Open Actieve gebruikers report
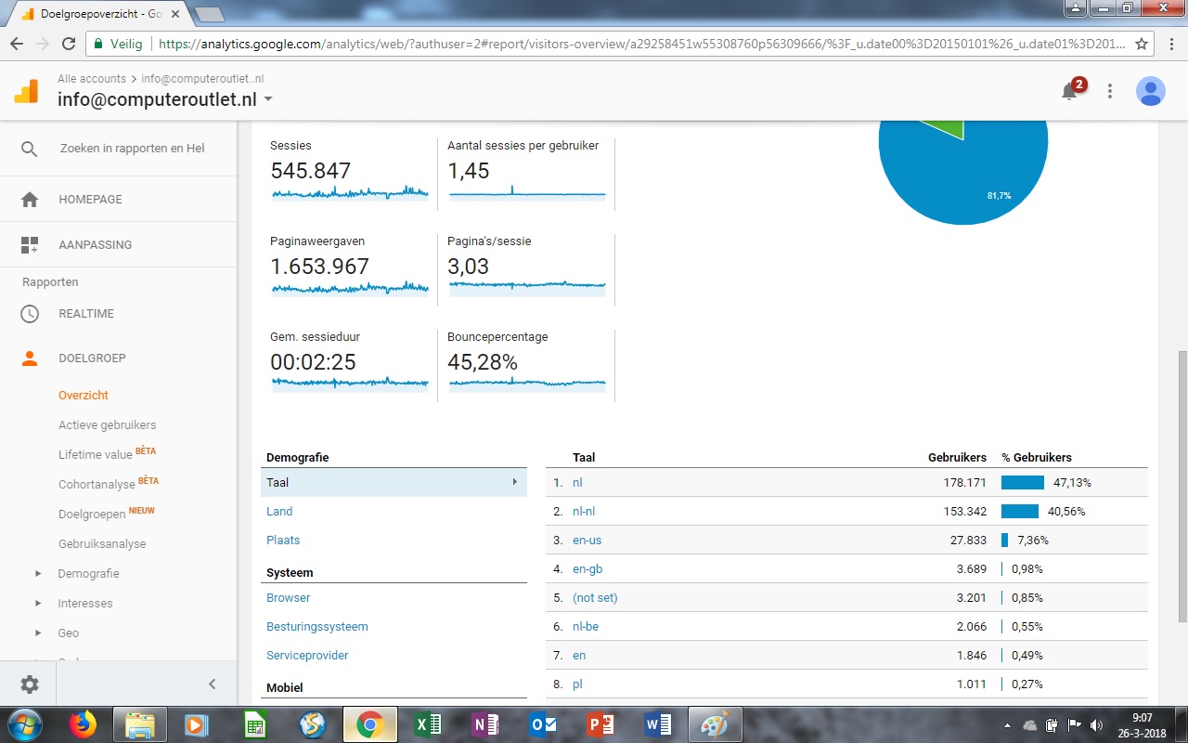 (108, 425)
